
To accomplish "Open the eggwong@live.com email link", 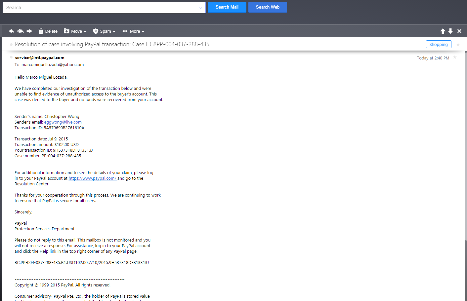I will pos(63,122).
